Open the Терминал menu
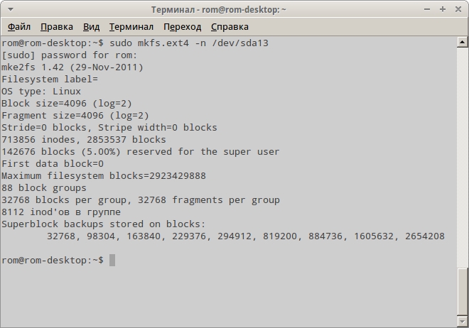469x328 pixels. (131, 27)
